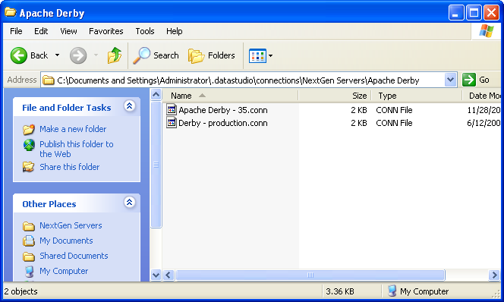The image size is (504, 302).
Task: Open the View menu
Action: (68, 31)
